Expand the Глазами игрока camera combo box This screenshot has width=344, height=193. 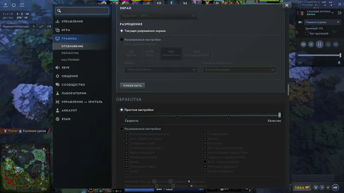click(322, 22)
